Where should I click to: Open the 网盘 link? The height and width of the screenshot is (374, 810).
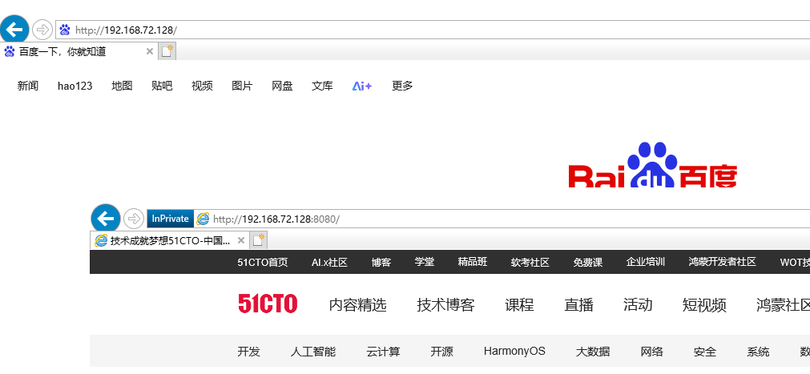(x=282, y=86)
